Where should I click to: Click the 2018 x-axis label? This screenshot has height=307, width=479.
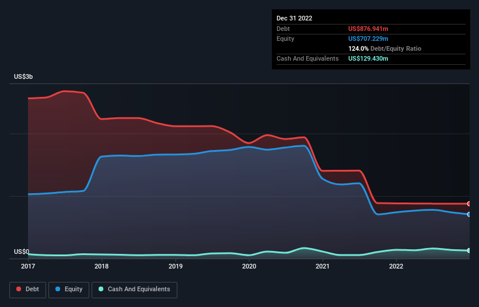coord(102,266)
